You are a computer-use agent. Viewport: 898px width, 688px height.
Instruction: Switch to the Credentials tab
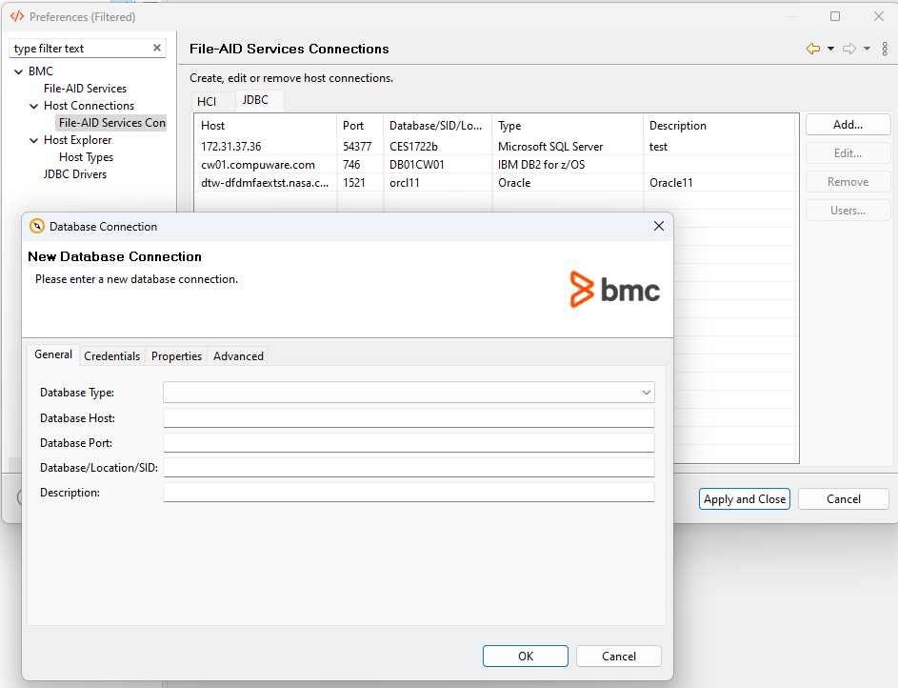point(111,356)
